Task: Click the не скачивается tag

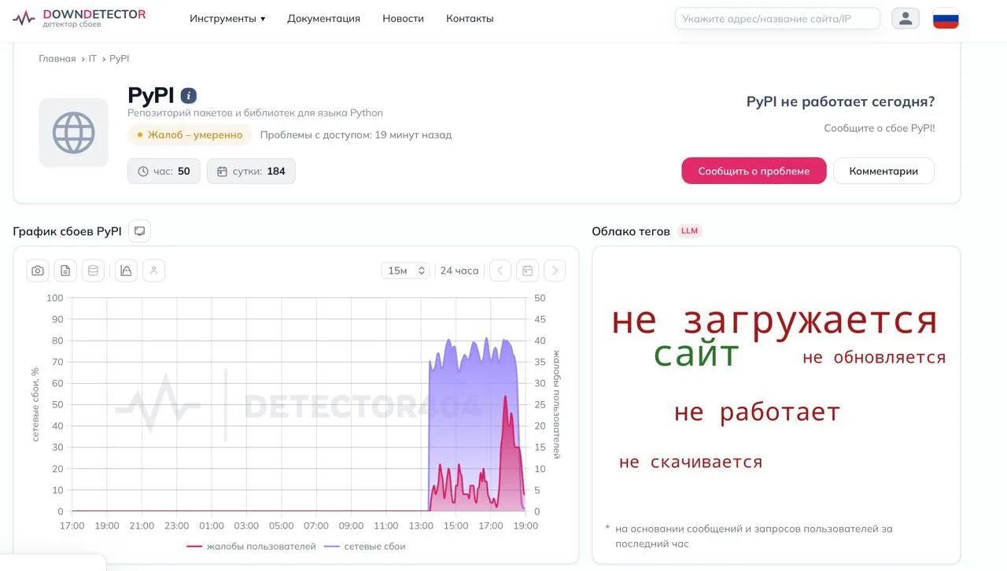Action: pyautogui.click(x=691, y=462)
